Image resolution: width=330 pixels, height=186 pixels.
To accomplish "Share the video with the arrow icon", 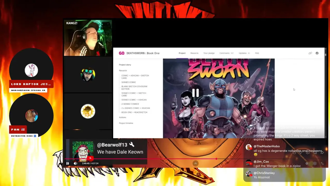I will [x=322, y=153].
